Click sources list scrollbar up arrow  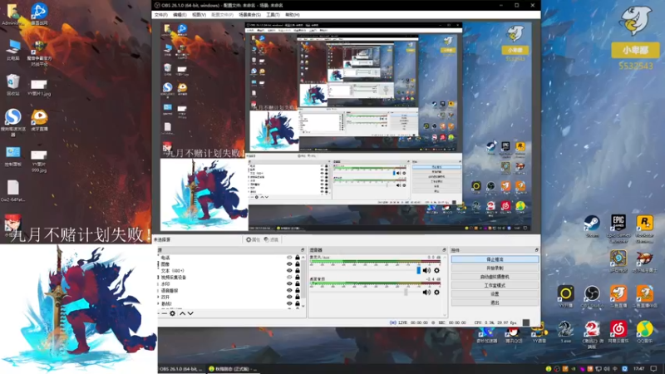pos(303,257)
